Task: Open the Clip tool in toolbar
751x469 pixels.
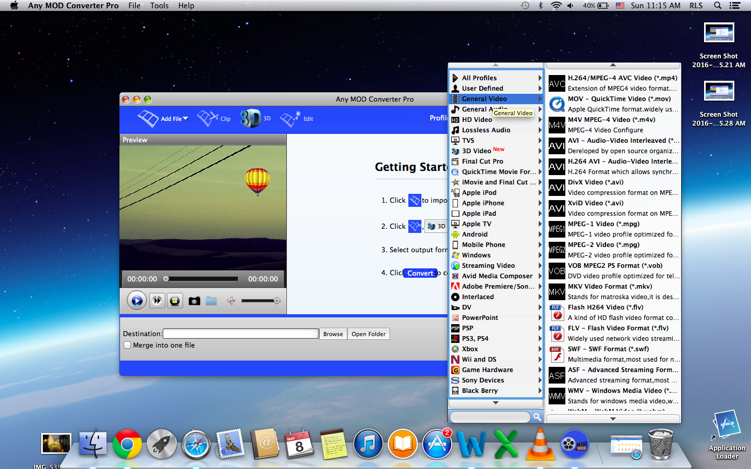Action: point(214,118)
